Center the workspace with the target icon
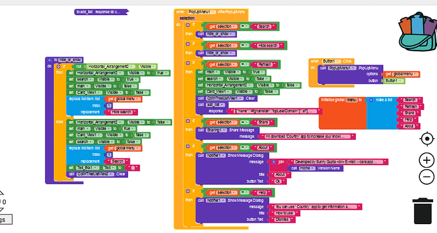437x233 pixels. coord(427,139)
